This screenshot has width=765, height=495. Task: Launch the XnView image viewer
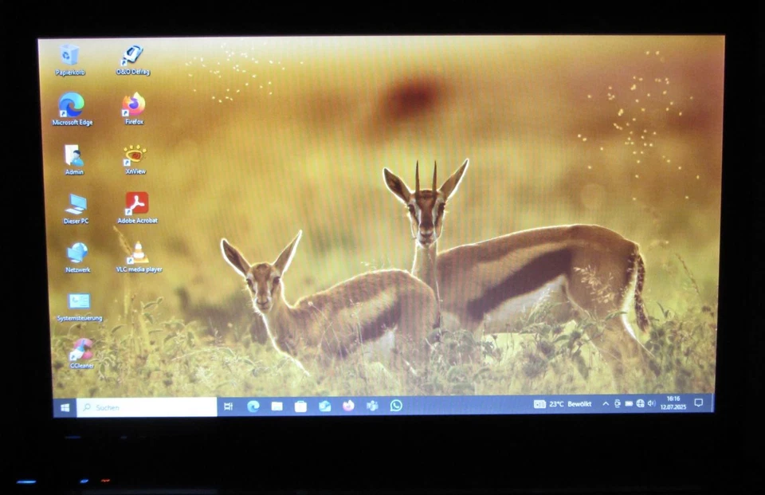(135, 154)
